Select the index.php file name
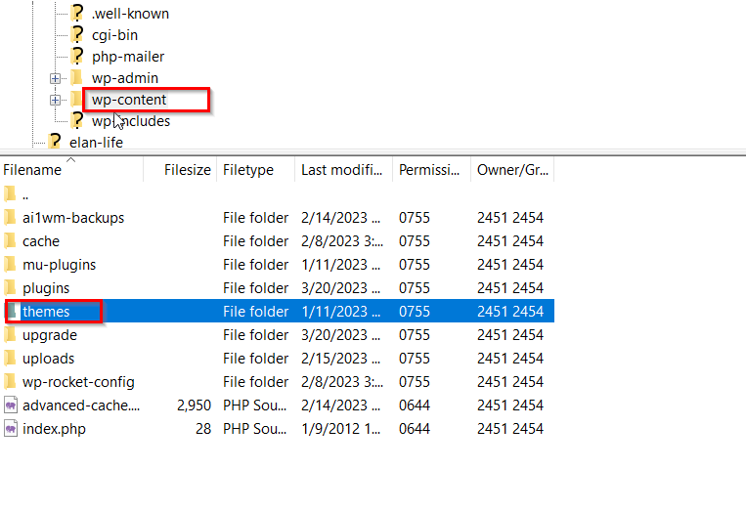Viewport: 746px width, 512px height. [54, 429]
